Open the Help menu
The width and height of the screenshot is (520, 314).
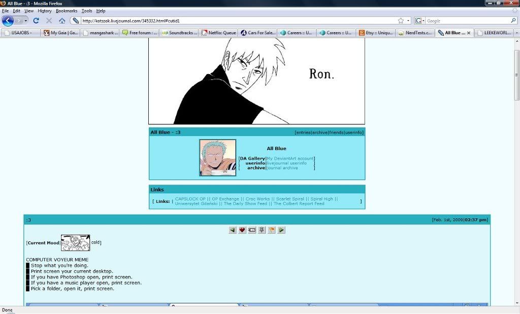pos(101,11)
